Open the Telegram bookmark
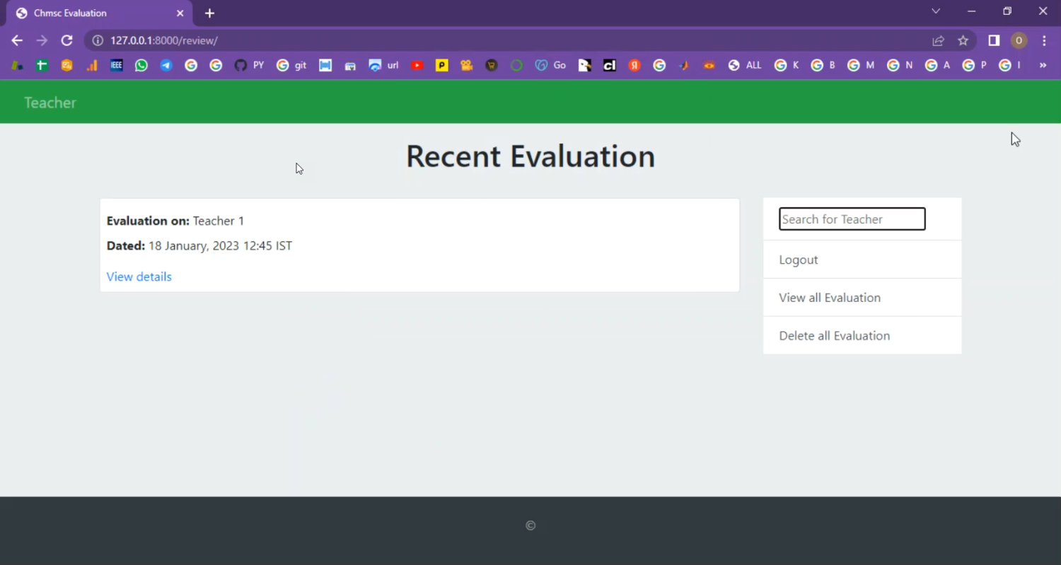 [166, 65]
